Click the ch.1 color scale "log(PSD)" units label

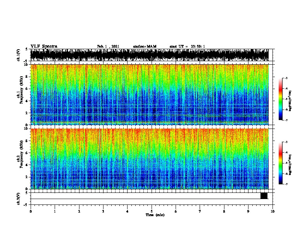(290, 101)
